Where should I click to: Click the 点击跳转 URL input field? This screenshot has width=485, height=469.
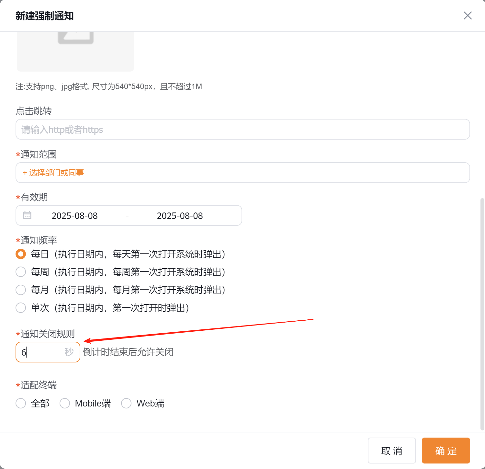pyautogui.click(x=243, y=130)
